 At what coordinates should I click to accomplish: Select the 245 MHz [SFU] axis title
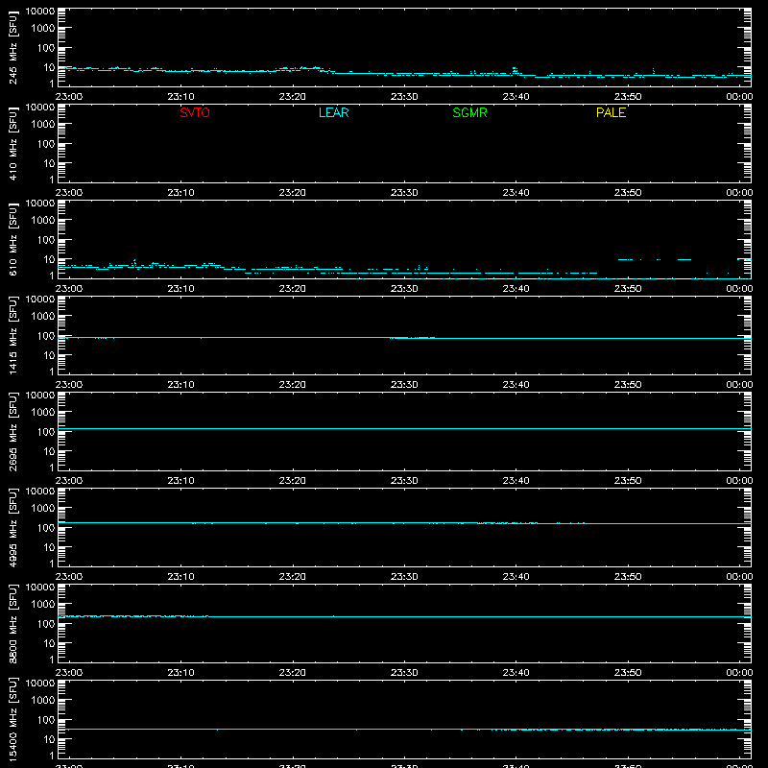[12, 48]
